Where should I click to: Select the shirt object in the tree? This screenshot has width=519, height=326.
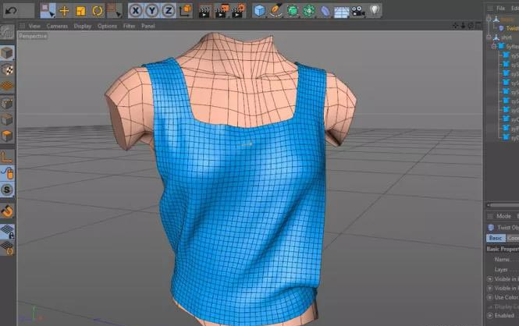[x=507, y=37]
